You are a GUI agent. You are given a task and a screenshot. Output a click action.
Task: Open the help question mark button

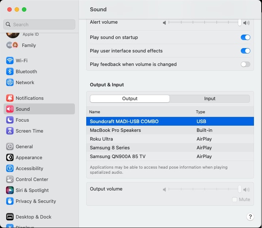coord(250,217)
